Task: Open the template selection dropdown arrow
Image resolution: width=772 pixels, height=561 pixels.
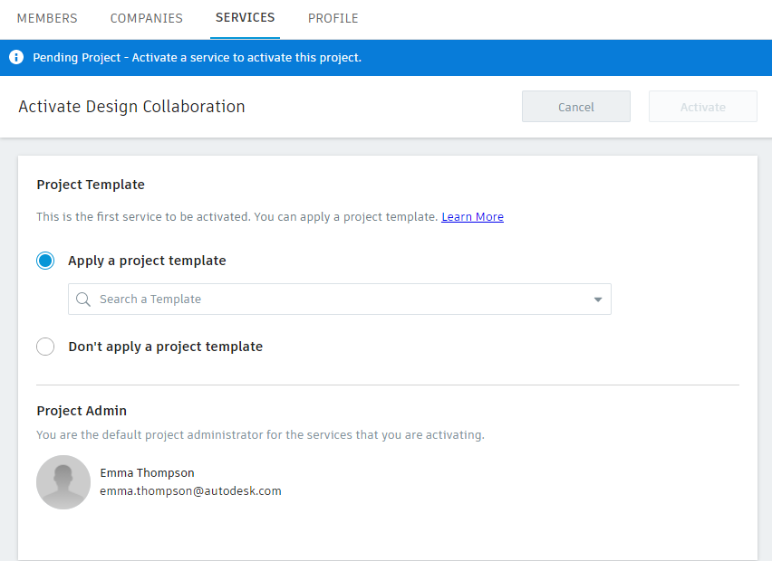Action: (x=597, y=299)
